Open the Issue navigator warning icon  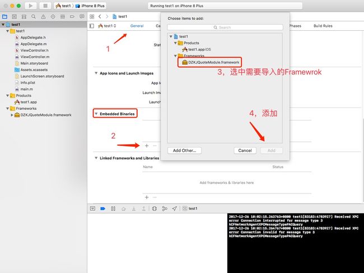[43, 16]
